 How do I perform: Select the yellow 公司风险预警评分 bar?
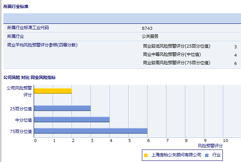(x=53, y=91)
